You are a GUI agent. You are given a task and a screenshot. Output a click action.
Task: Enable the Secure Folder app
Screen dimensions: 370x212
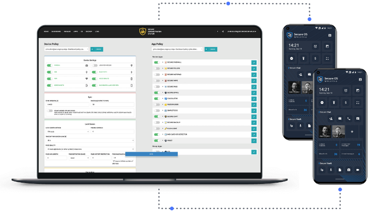[x=157, y=68]
